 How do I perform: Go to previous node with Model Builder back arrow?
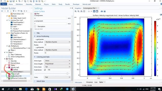pyautogui.click(x=2, y=11)
